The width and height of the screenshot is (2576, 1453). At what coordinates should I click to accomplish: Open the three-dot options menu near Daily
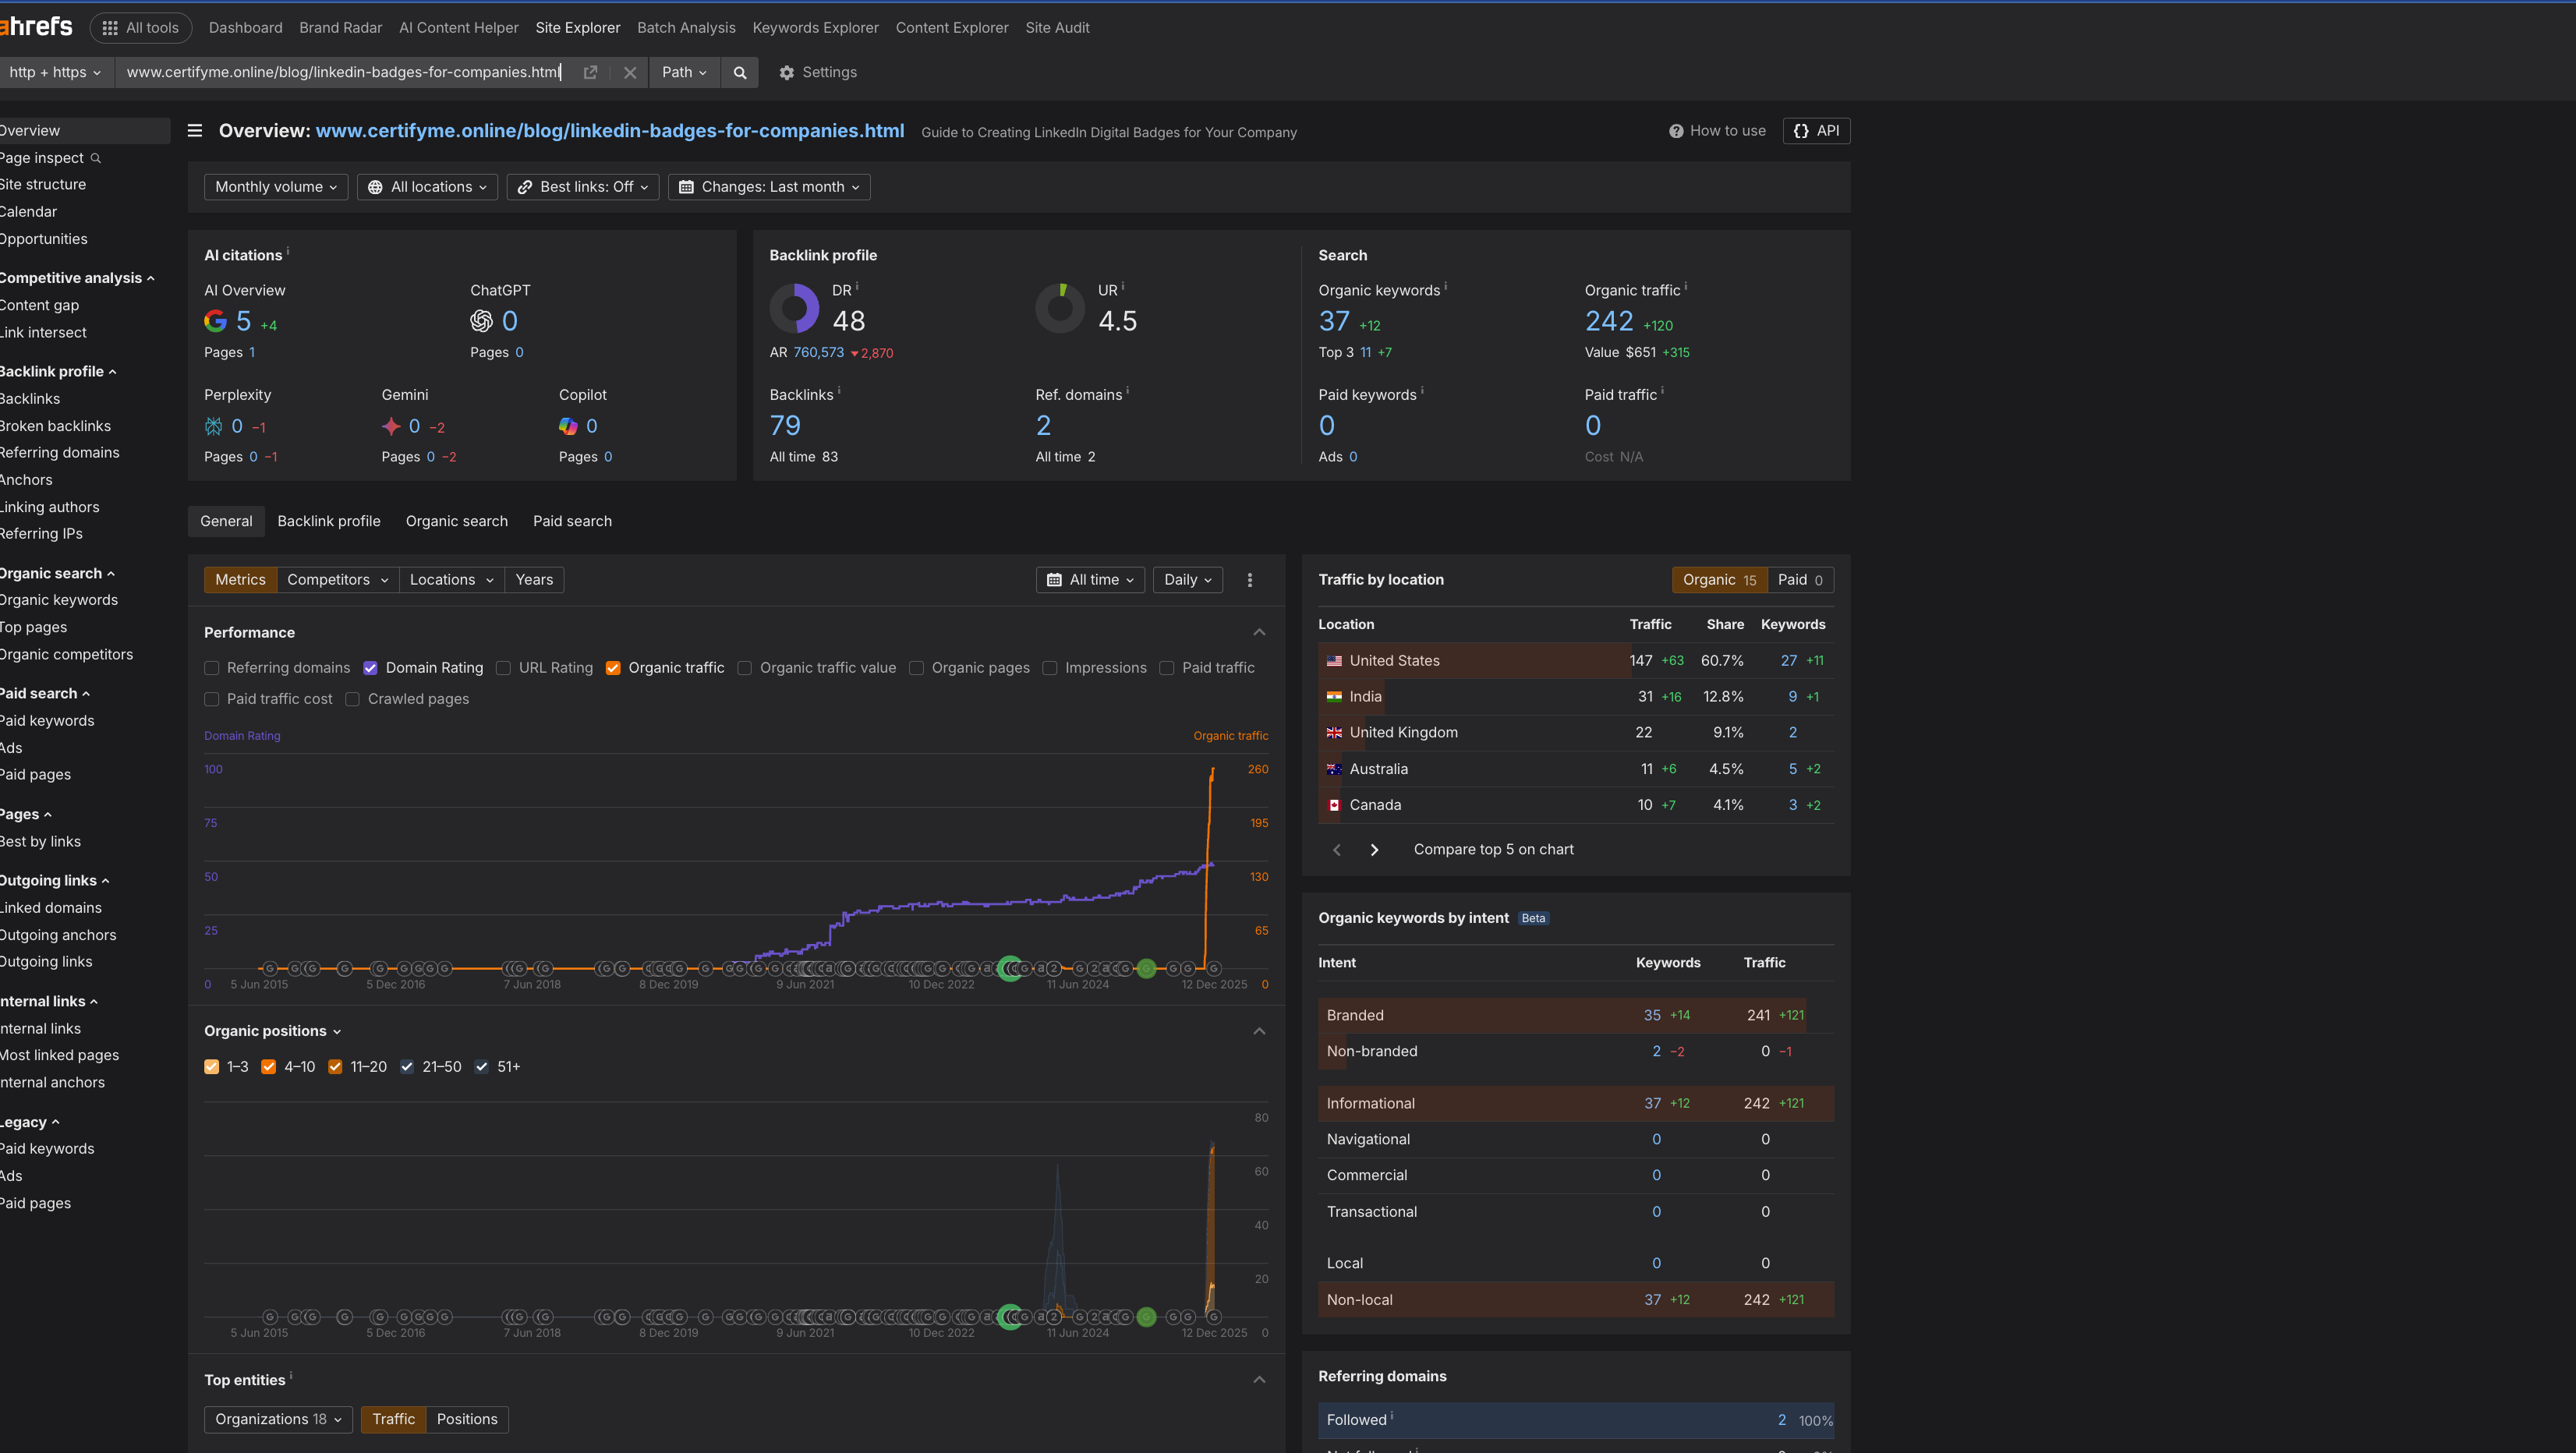coord(1249,579)
